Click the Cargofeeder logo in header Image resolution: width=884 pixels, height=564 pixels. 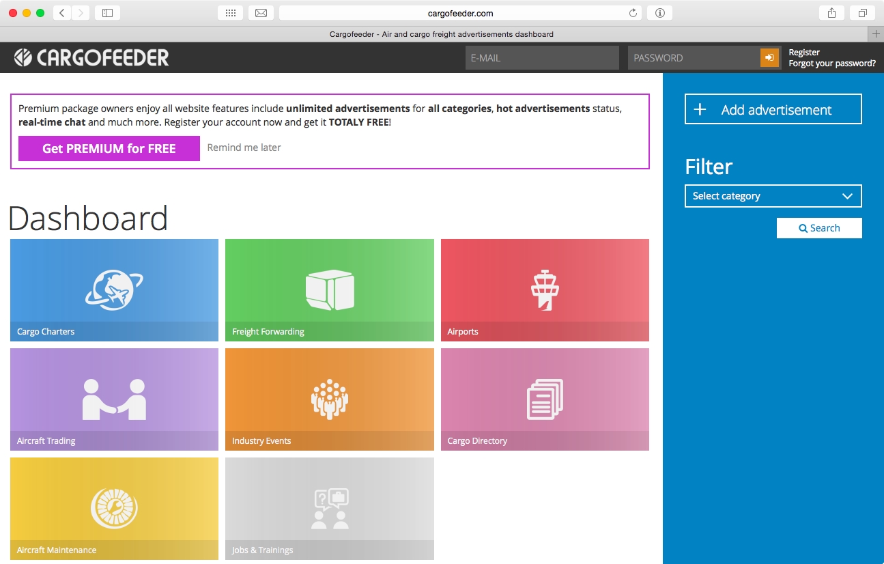pos(91,58)
